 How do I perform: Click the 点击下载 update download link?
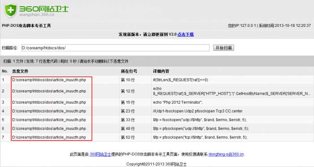pos(185,34)
